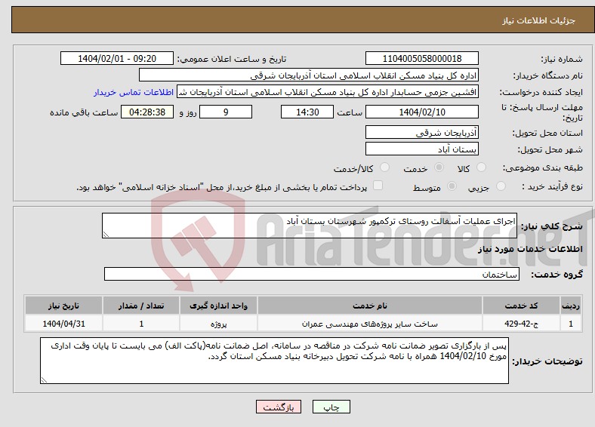Screen dimensions: 595x427
Task: Click the شرح کلی نیاز label
Action: click(551, 226)
